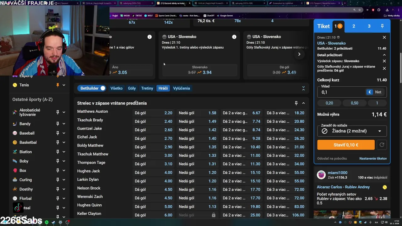Pin the Curling sport
Viewport: 402px width, 226px height.
click(x=57, y=180)
